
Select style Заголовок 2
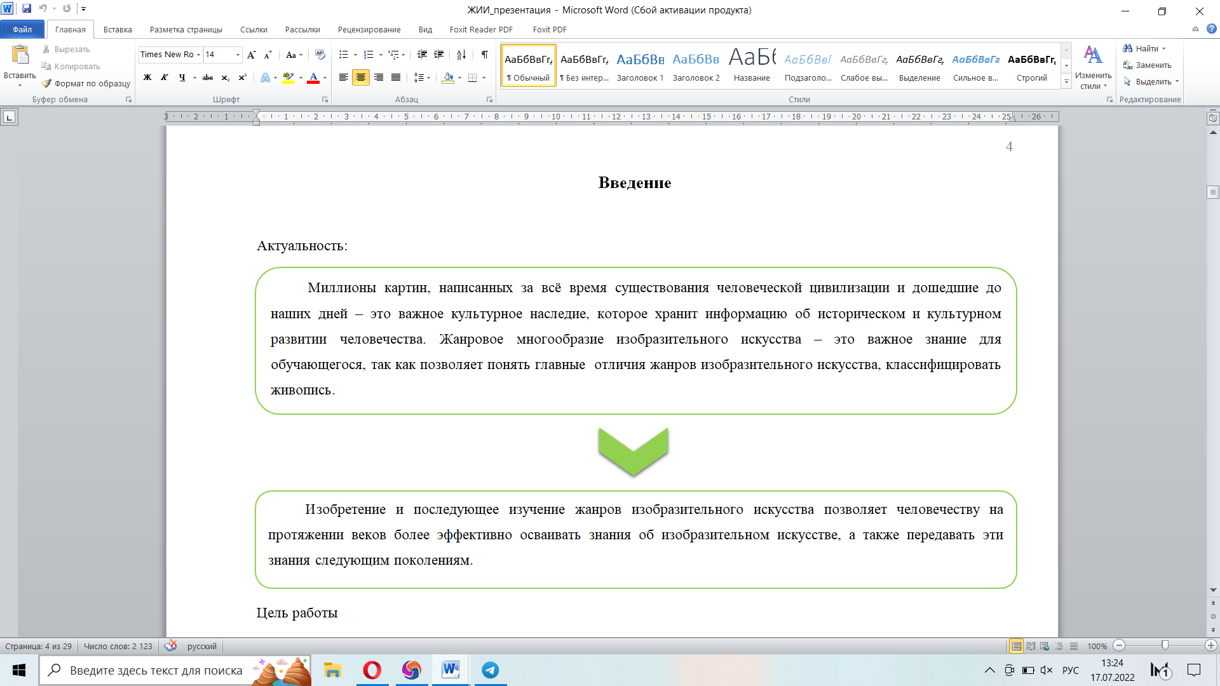tap(696, 65)
